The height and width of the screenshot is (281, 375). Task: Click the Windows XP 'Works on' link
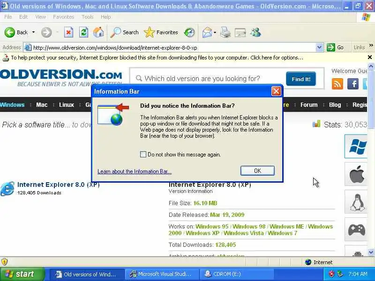point(202,233)
